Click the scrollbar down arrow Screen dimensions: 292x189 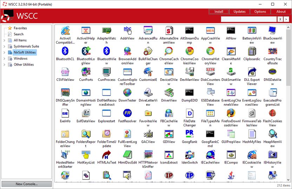tap(288, 180)
